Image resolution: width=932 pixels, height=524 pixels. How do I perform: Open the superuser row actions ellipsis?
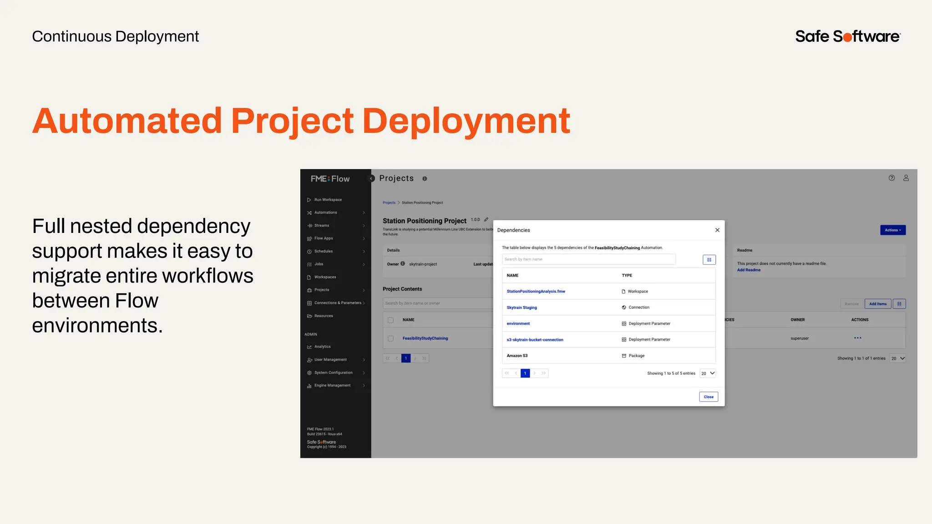click(x=858, y=338)
